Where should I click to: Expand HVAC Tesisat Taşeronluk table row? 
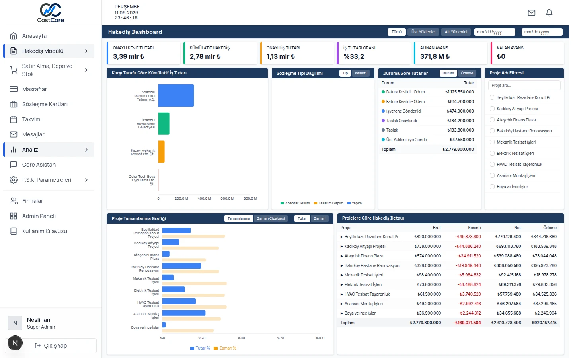[x=342, y=294]
